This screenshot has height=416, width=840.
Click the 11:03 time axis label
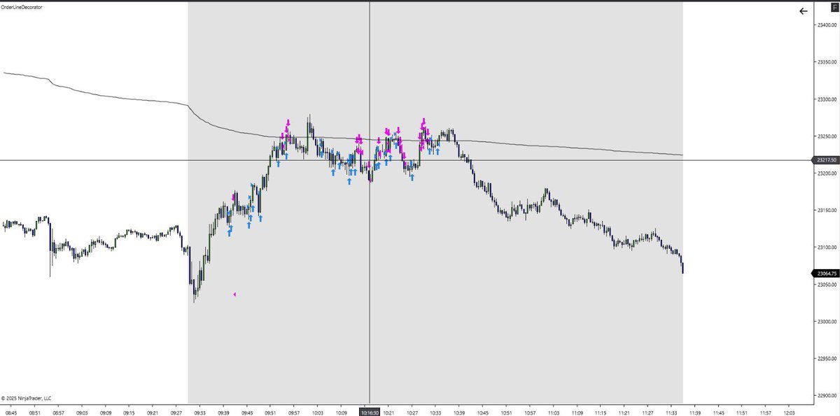[x=552, y=413]
